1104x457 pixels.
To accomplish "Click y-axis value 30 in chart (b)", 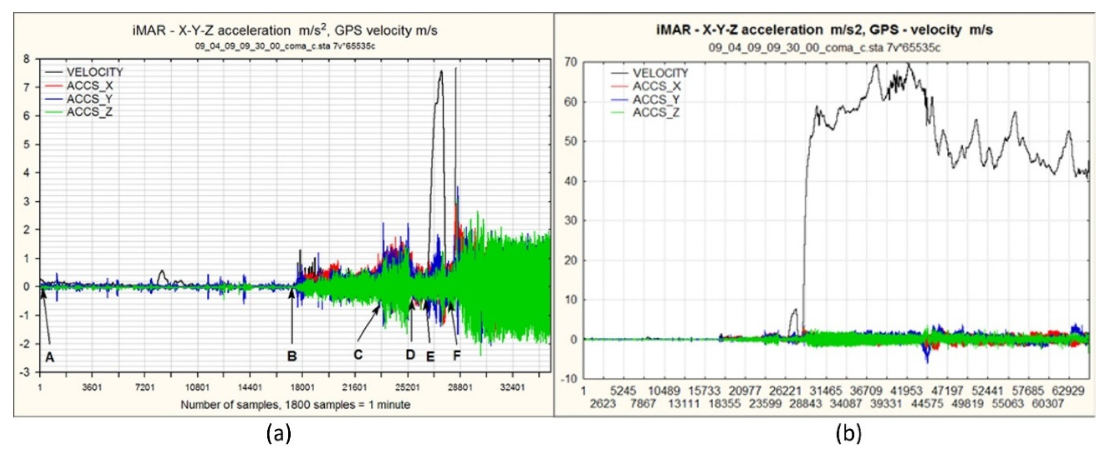I will [x=571, y=221].
